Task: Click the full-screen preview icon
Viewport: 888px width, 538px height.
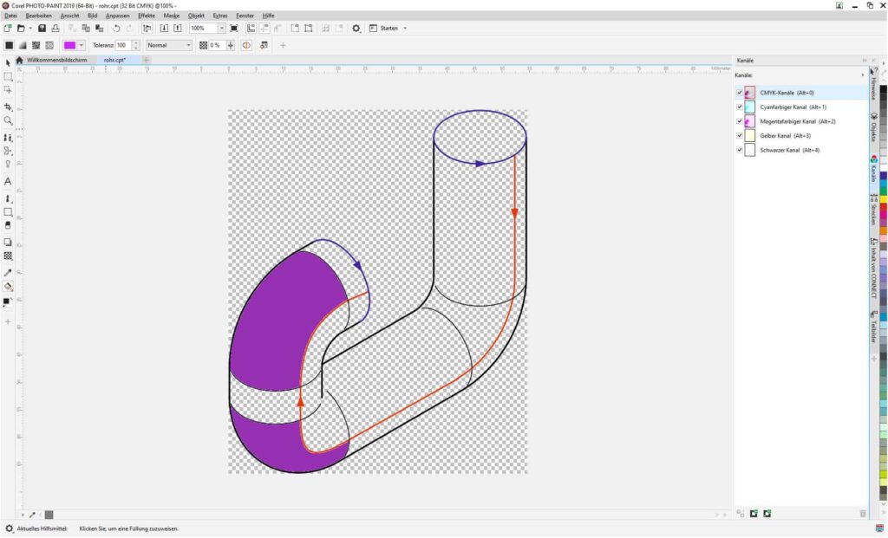Action: point(234,29)
